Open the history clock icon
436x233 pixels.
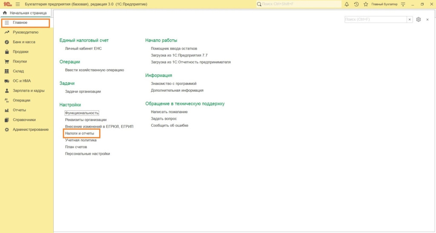(x=356, y=4)
